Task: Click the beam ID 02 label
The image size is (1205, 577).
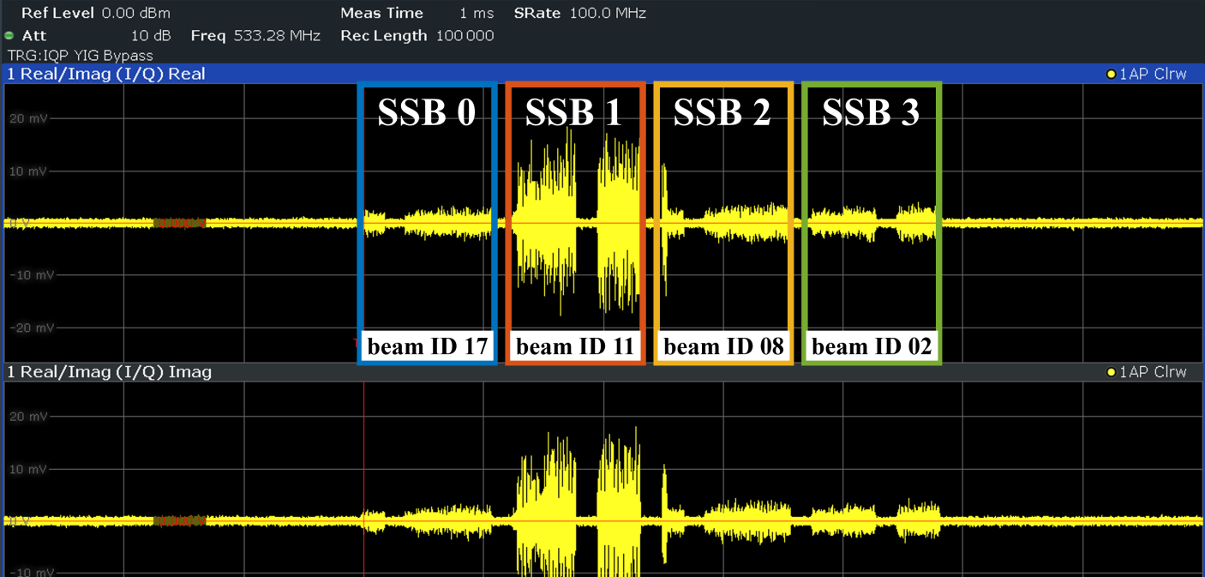Action: pyautogui.click(x=872, y=346)
